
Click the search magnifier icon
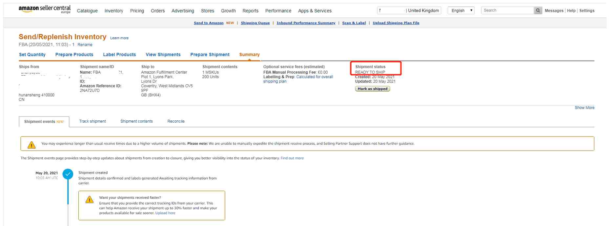(538, 10)
